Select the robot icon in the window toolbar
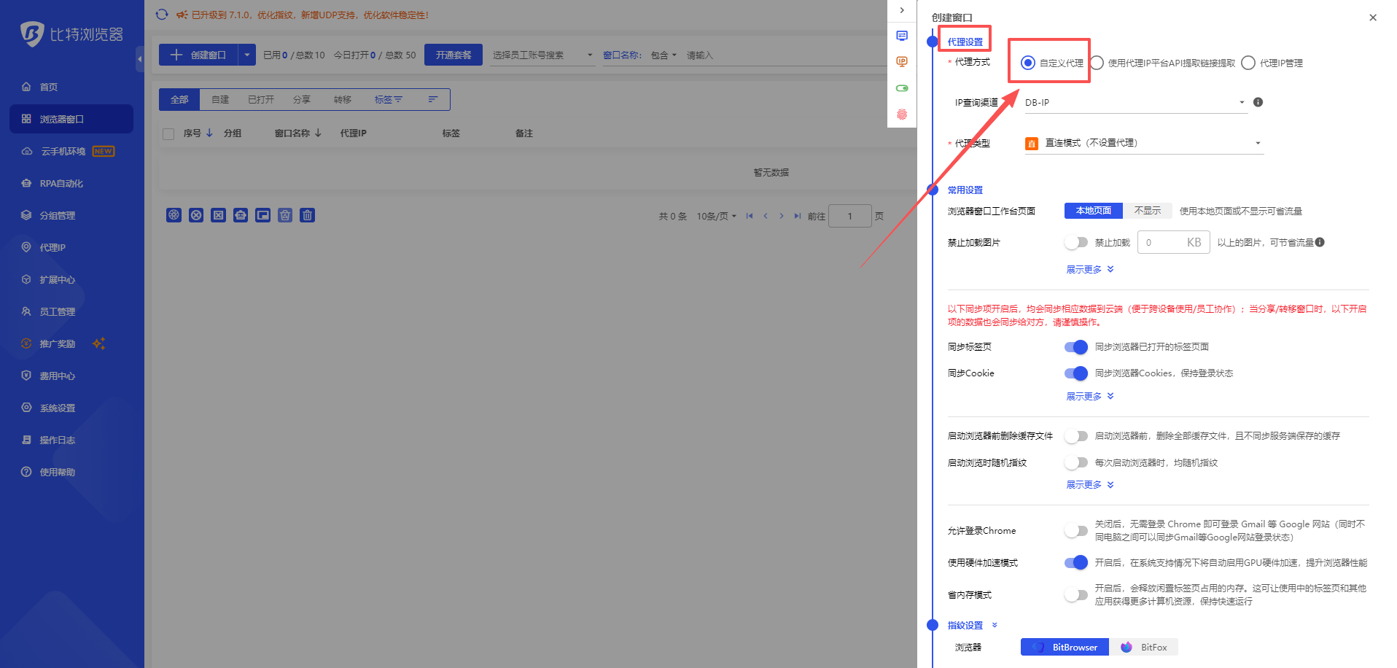1397x668 pixels. (241, 215)
